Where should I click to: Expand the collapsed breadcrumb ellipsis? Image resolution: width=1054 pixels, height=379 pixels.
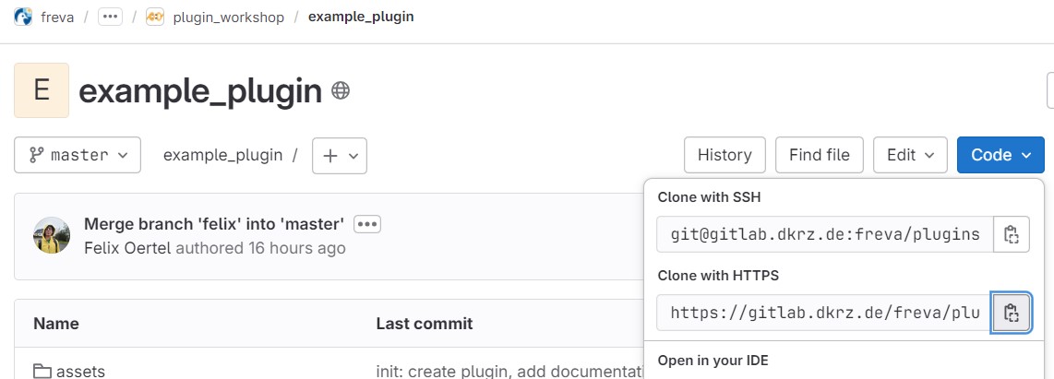(110, 17)
